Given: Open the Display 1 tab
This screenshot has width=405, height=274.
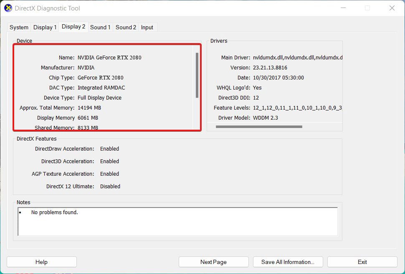Looking at the screenshot, I should [x=45, y=27].
